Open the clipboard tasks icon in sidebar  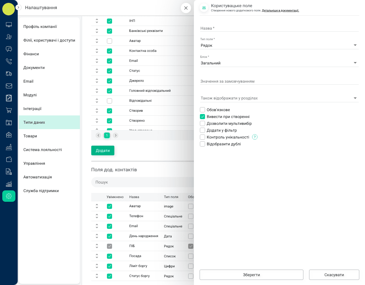[x=9, y=98]
